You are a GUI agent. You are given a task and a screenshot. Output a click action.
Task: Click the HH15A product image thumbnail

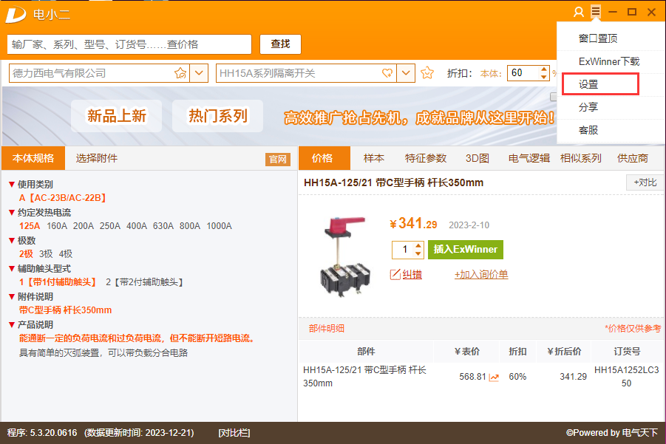345,256
